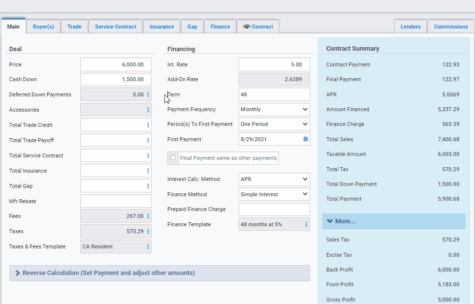Click the Finance Template kebab icon

[x=306, y=224]
